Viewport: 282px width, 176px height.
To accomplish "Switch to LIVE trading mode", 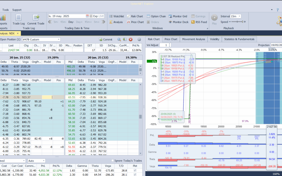I will [x=101, y=16].
